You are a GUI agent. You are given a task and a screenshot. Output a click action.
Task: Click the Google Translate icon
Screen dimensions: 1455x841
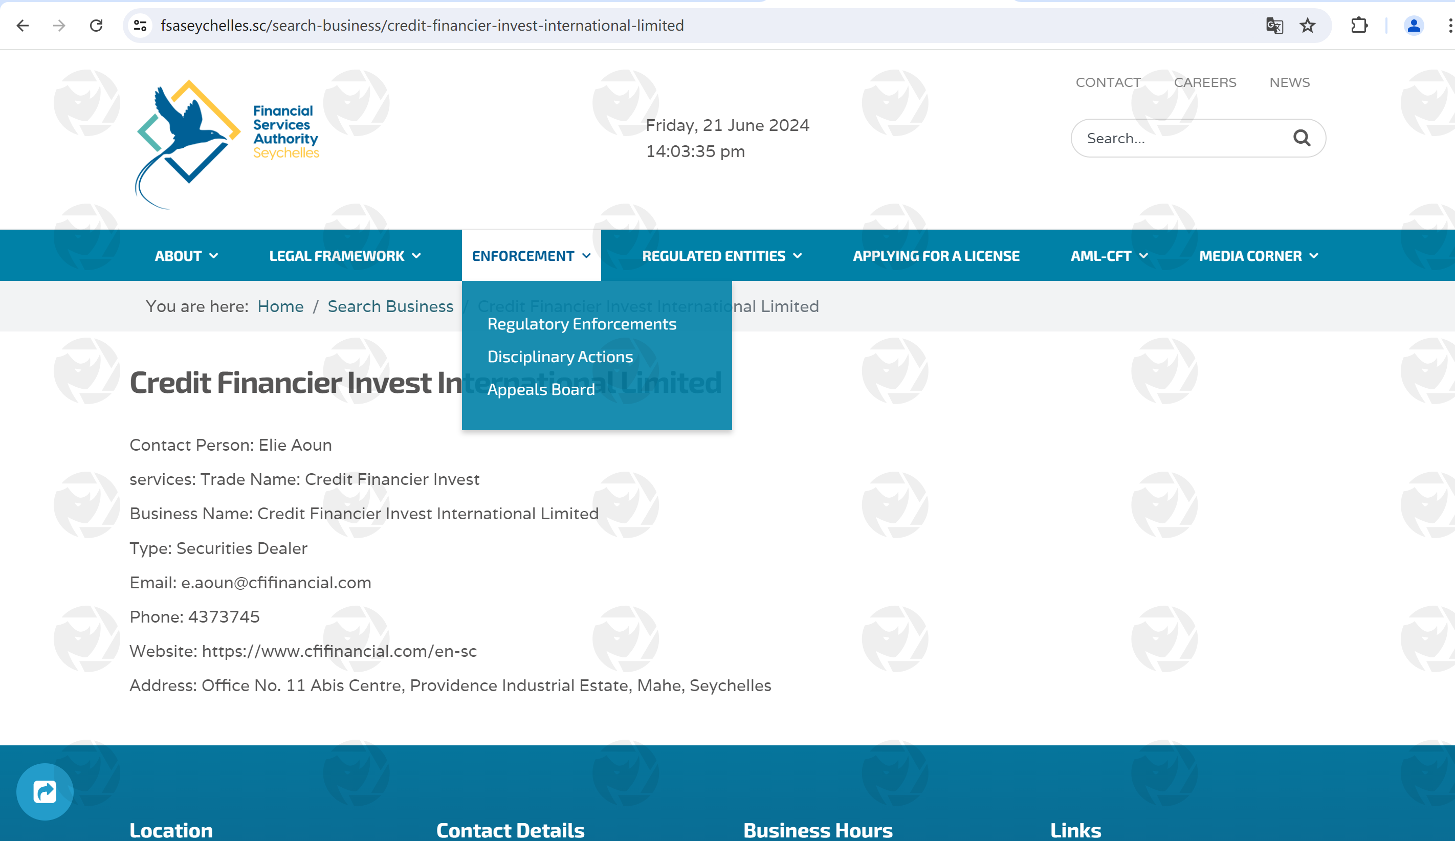[x=1274, y=26]
